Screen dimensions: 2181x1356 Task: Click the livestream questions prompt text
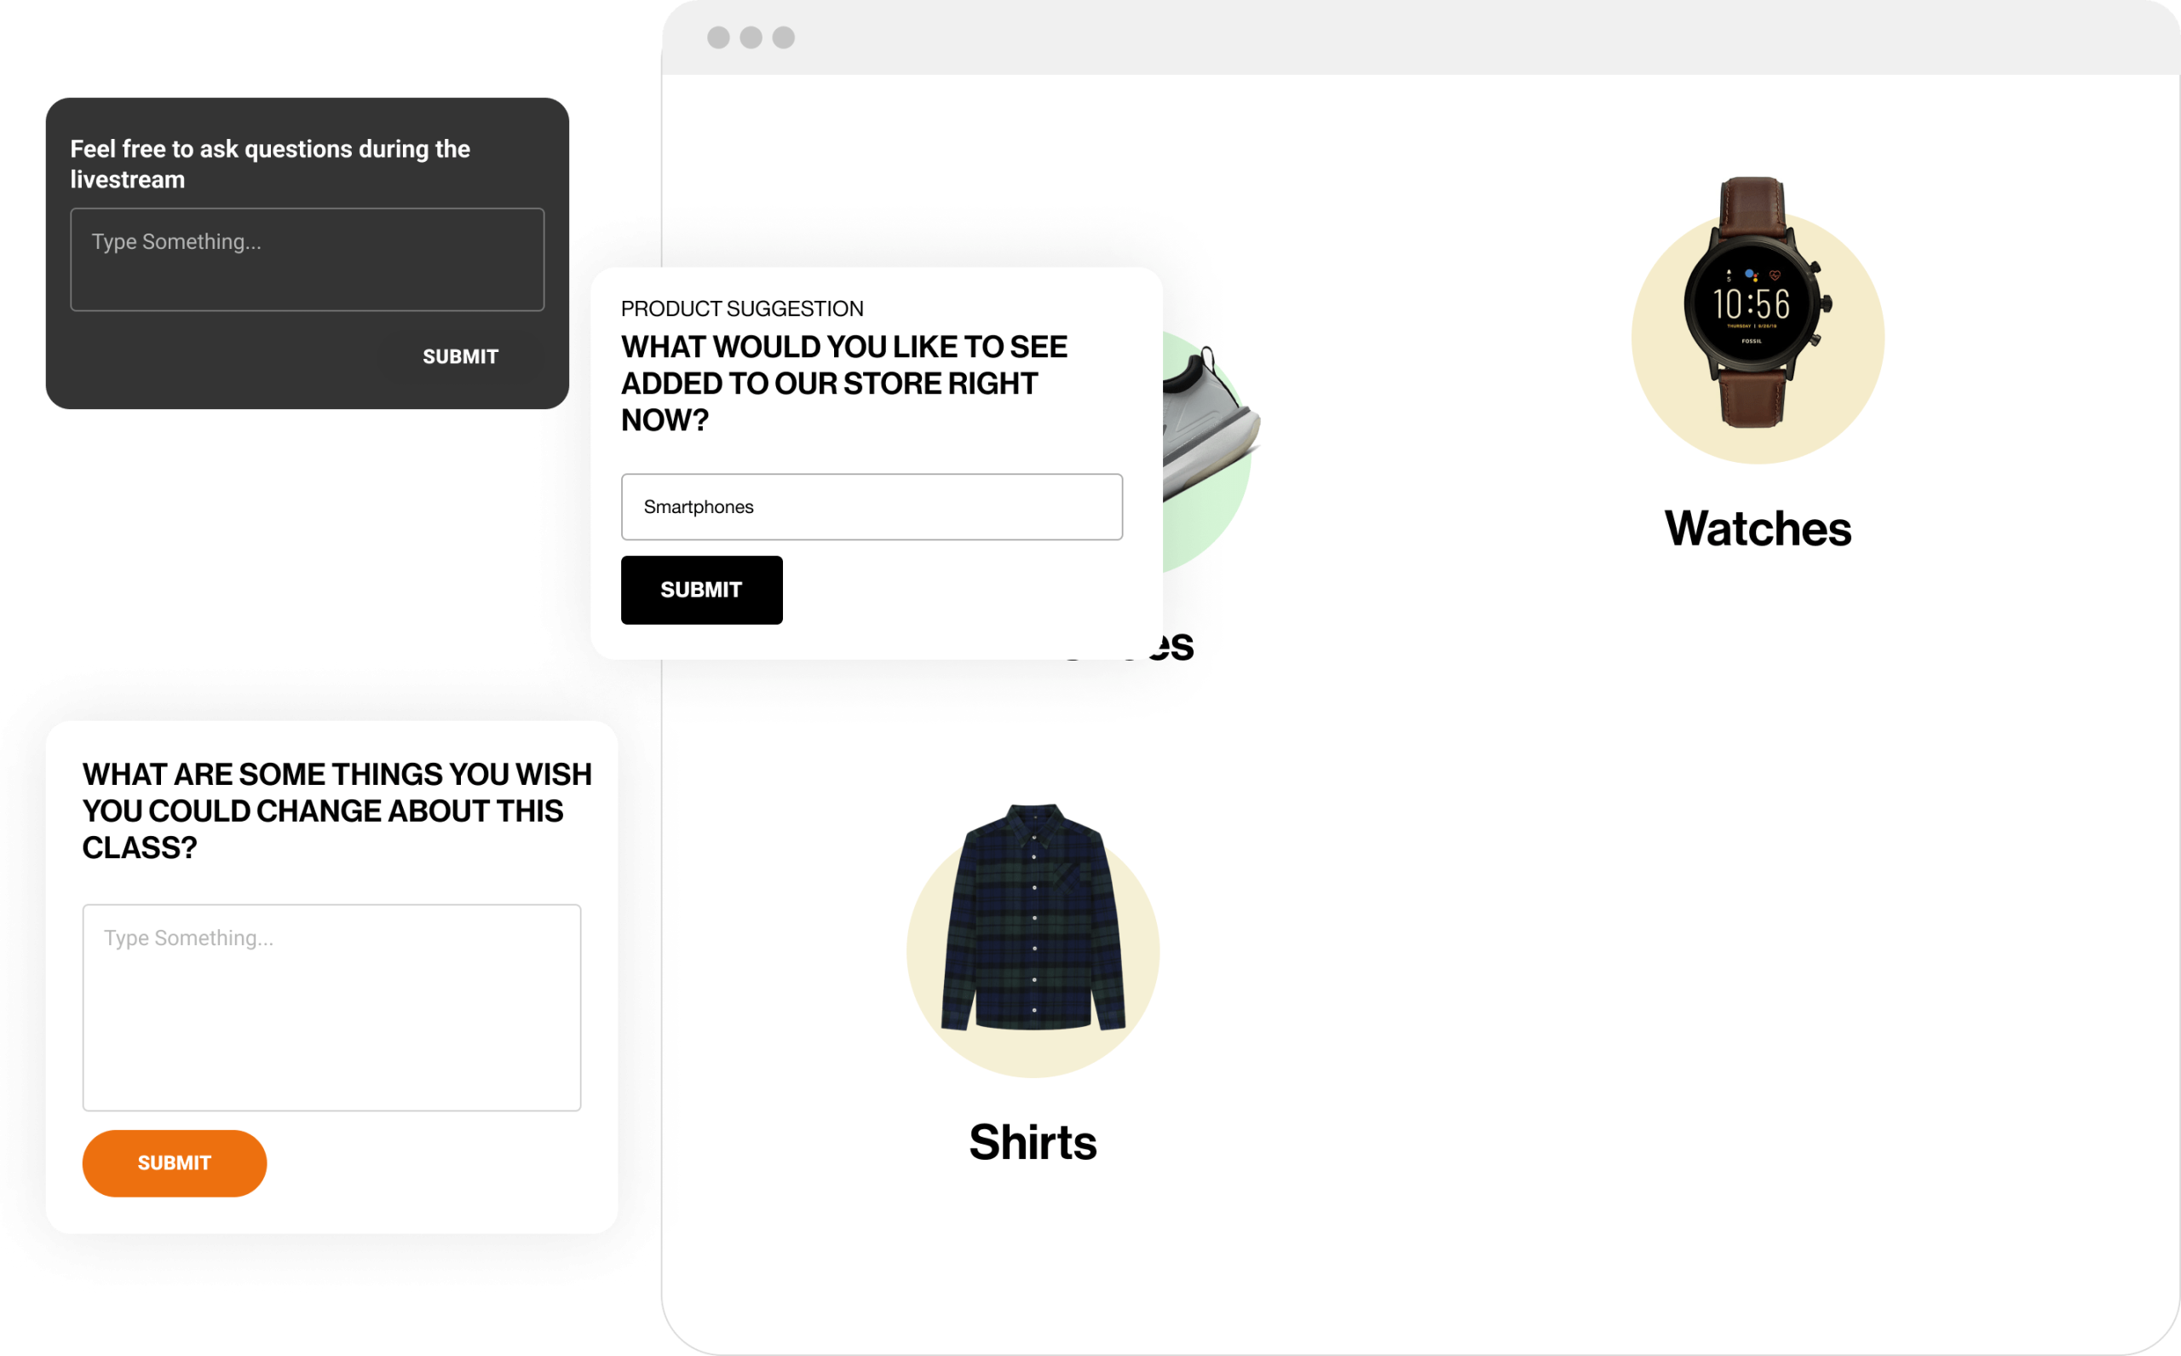click(x=270, y=164)
